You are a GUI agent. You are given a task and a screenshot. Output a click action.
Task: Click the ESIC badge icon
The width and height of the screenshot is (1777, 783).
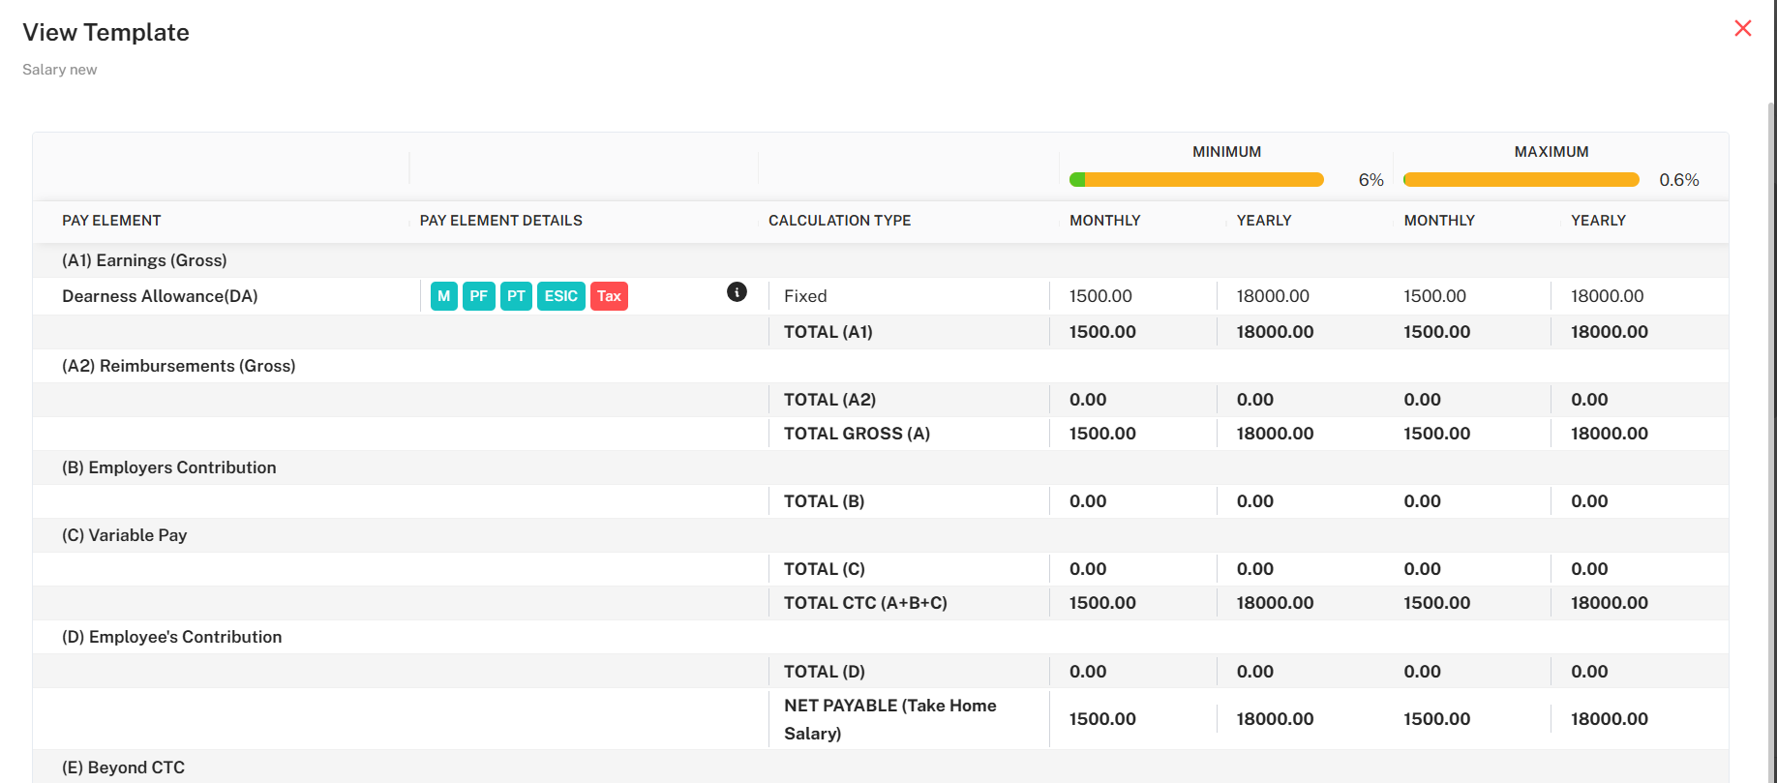coord(560,296)
